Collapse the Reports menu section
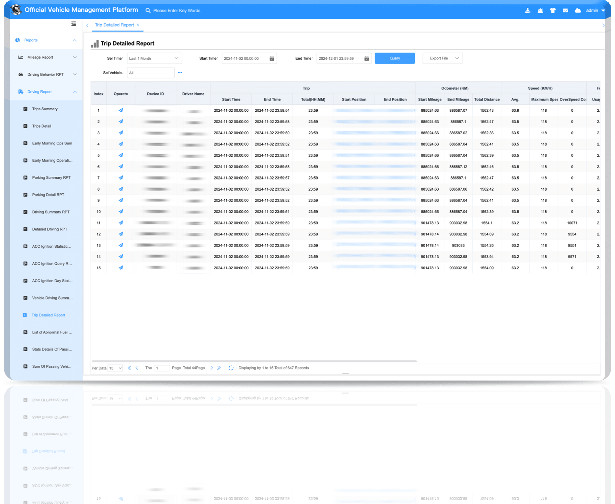615x504 pixels. click(x=46, y=40)
